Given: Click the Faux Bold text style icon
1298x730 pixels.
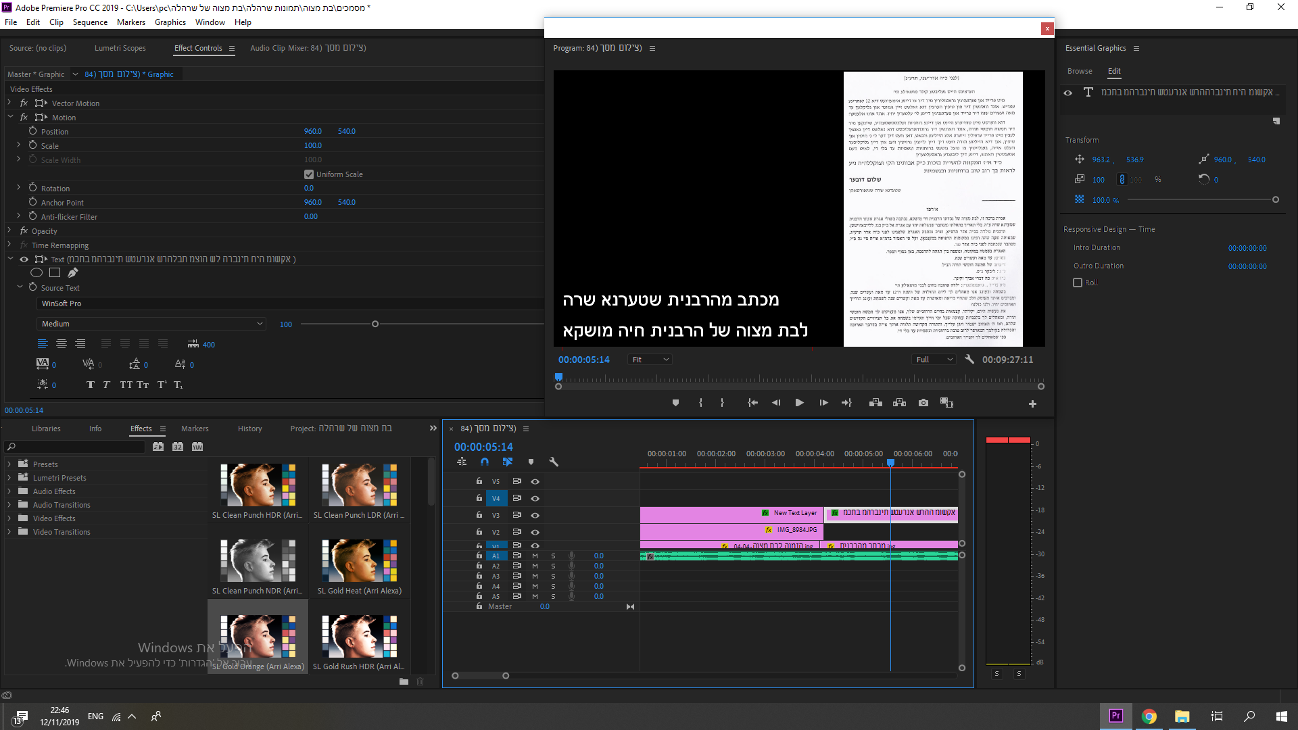Looking at the screenshot, I should click(91, 385).
